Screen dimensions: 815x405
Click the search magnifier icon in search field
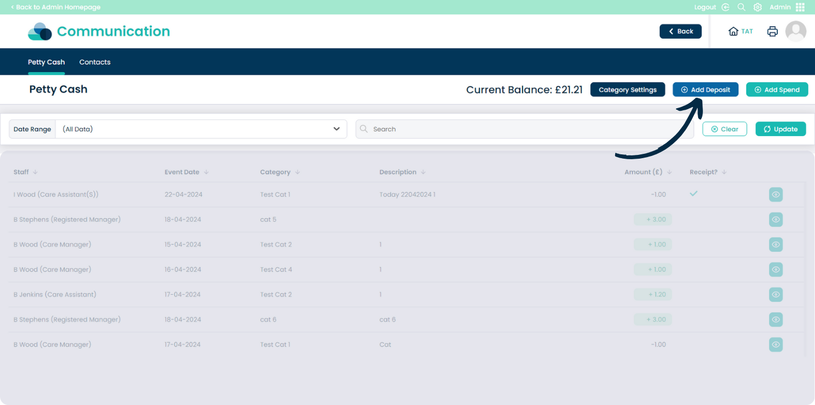[364, 129]
